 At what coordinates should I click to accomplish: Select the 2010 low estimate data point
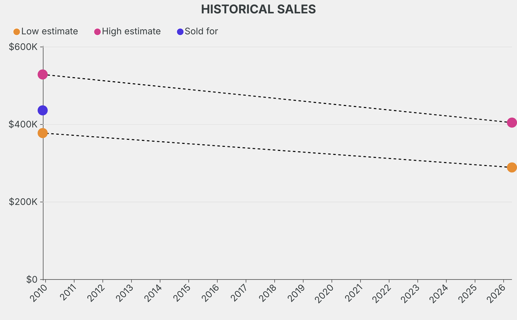point(42,133)
